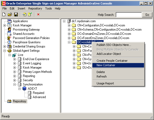Open the Help menu

pyautogui.click(x=58, y=8)
